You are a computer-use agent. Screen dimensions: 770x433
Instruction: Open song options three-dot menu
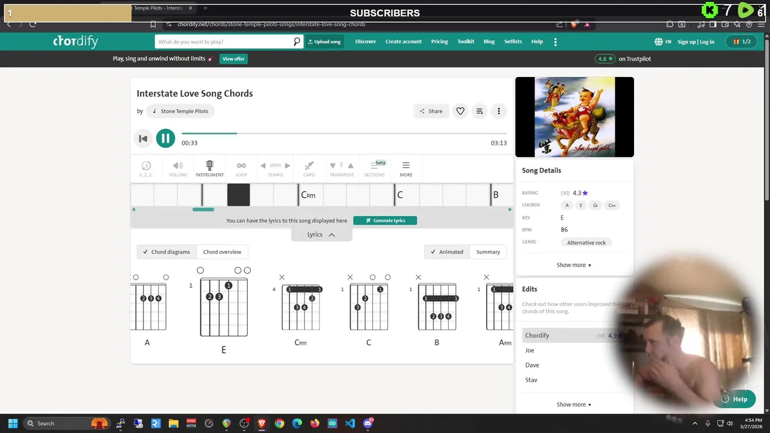point(499,111)
